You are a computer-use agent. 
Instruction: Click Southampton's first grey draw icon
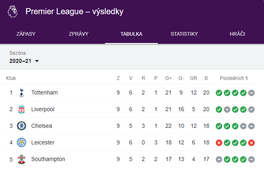point(219,159)
